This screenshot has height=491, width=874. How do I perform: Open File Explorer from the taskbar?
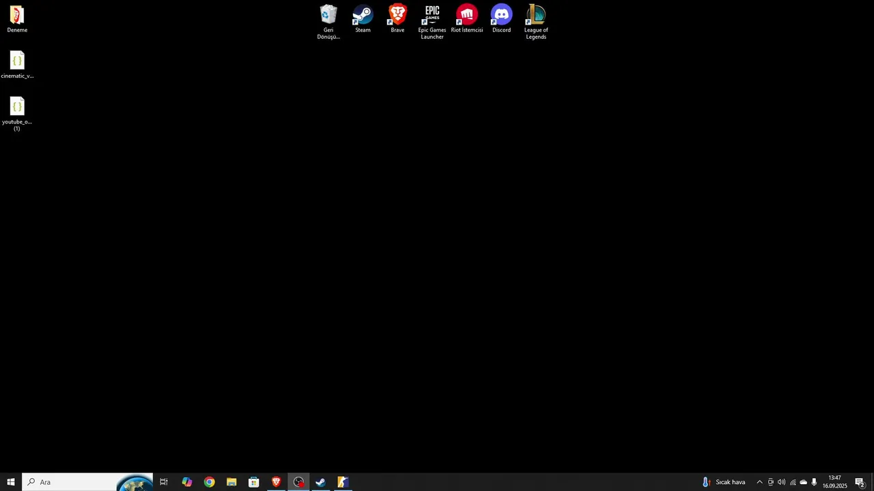[x=231, y=482]
